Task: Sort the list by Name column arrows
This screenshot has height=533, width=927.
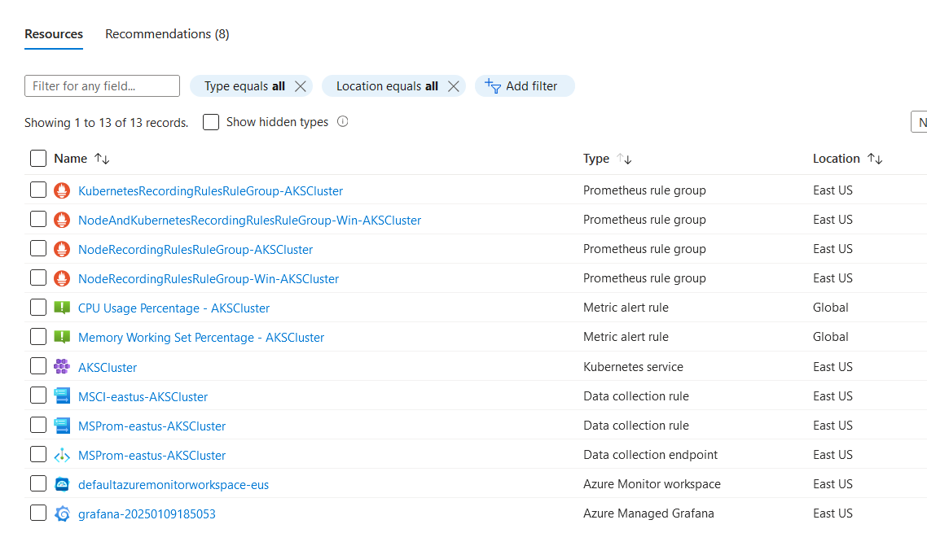Action: [x=102, y=159]
